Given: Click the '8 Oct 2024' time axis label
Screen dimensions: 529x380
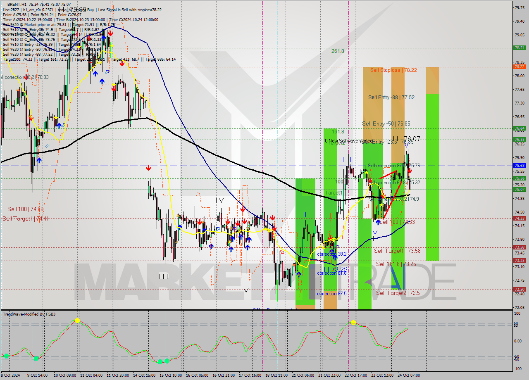Looking at the screenshot, I should (x=10, y=375).
